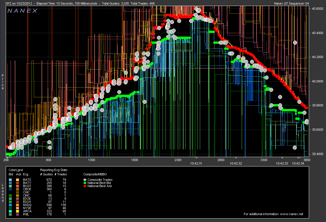Select the 95 trades count for ARCA
This screenshot has width=326, height=222.
[64, 211]
